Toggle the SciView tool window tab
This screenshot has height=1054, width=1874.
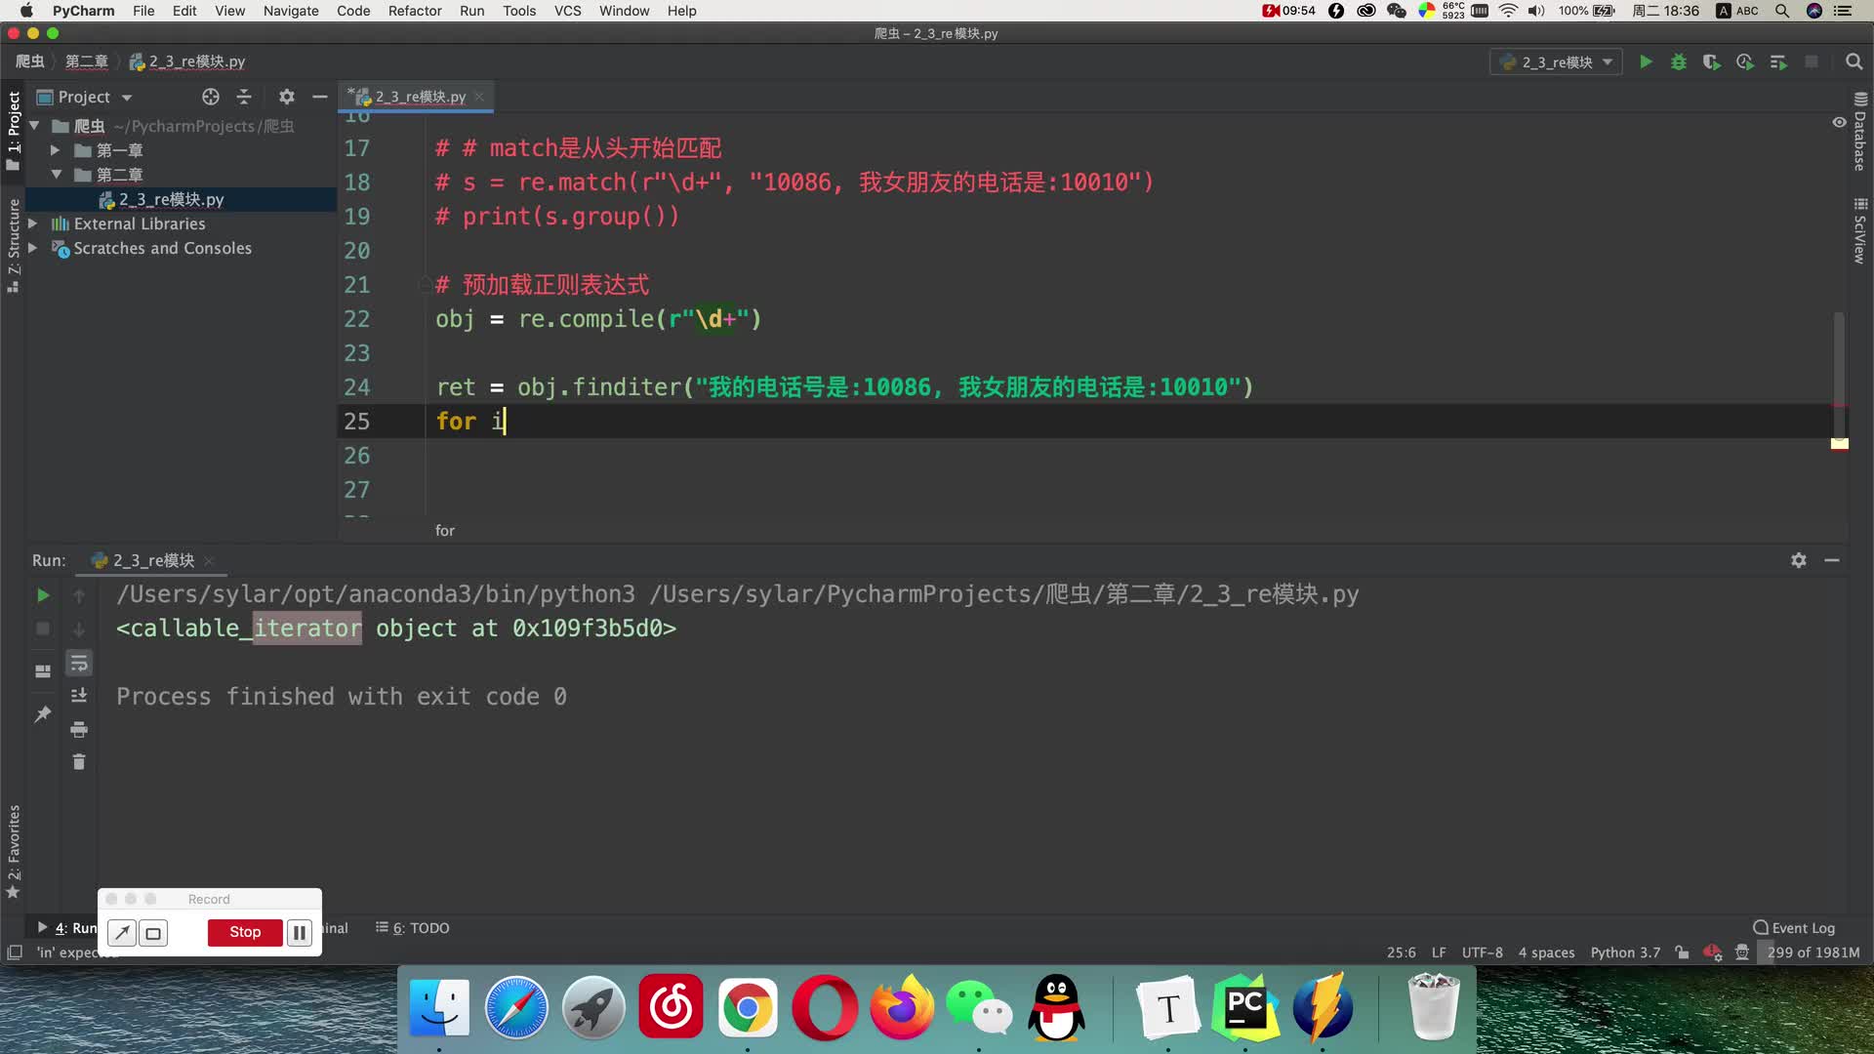[1860, 231]
